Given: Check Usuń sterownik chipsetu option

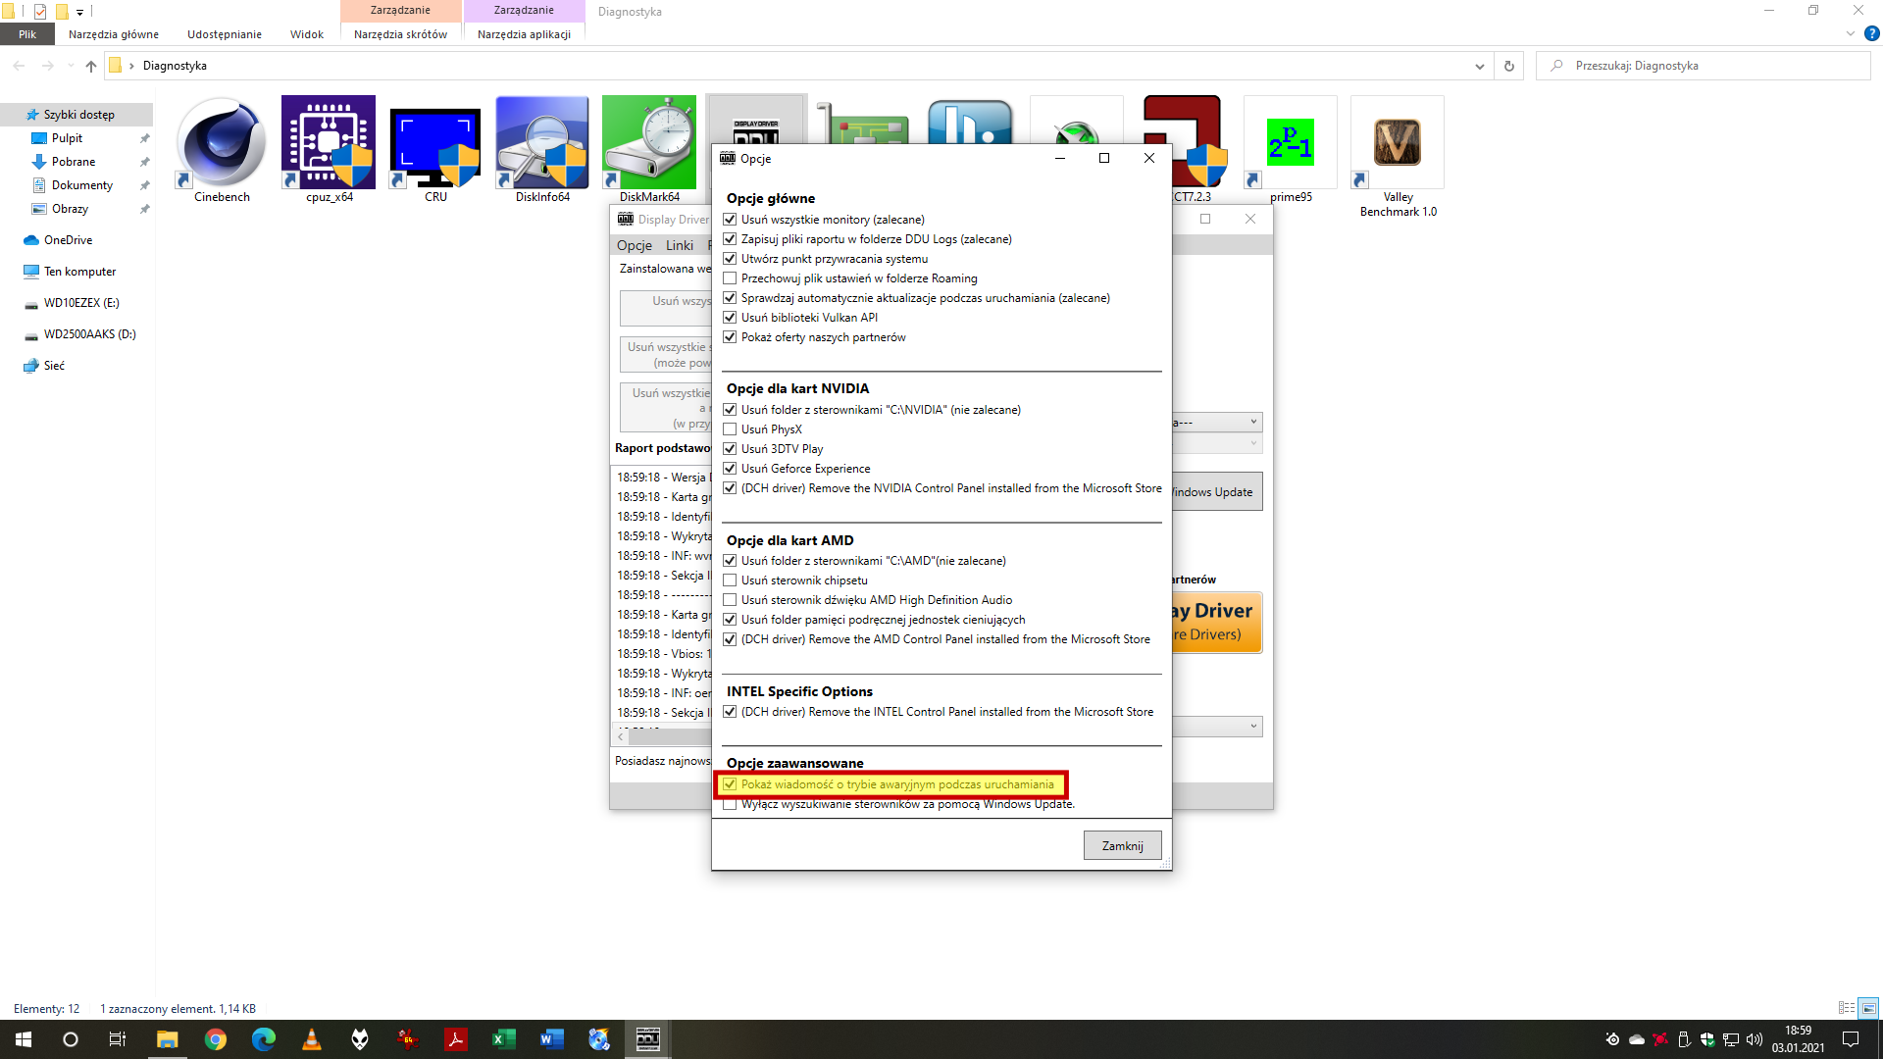Looking at the screenshot, I should (730, 580).
